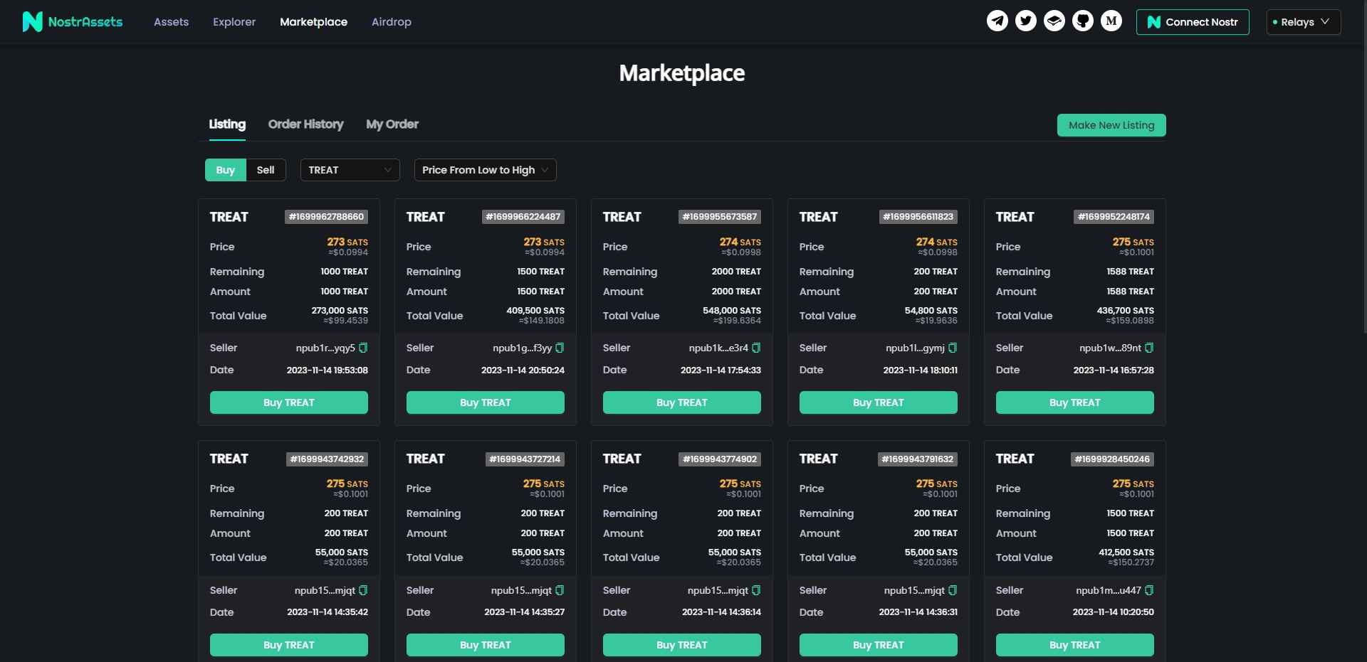Image resolution: width=1367 pixels, height=662 pixels.
Task: Switch listing filter to Sell
Action: point(265,170)
